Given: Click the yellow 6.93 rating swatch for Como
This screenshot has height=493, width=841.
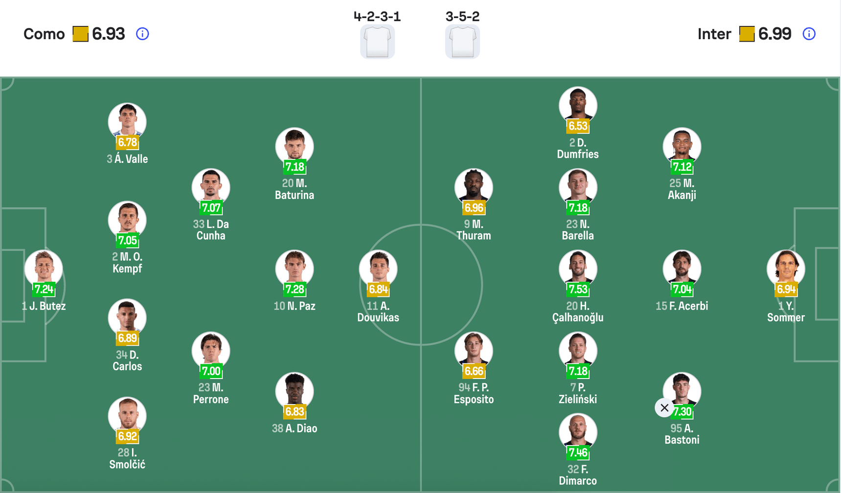Looking at the screenshot, I should click(x=80, y=34).
